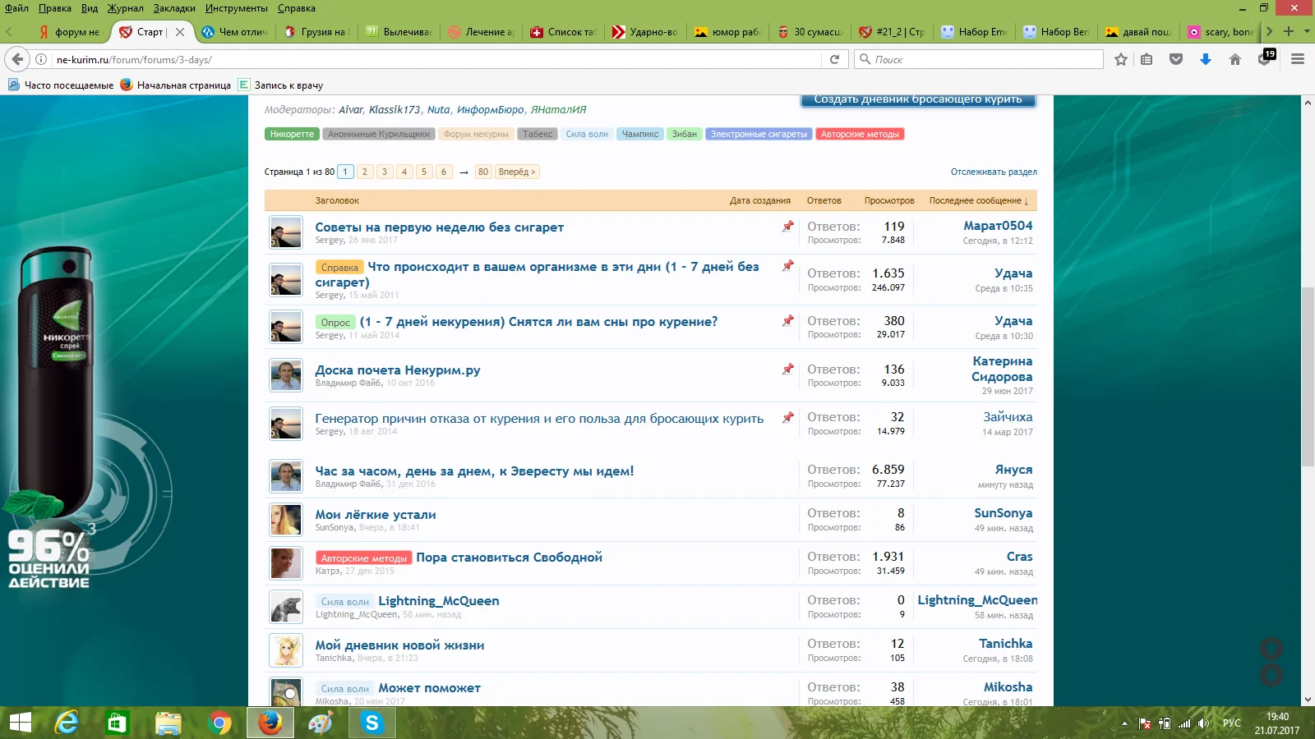Switch to the Грузия на tab

click(x=316, y=32)
